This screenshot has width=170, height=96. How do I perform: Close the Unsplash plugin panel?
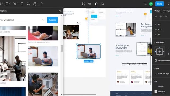point(60,11)
